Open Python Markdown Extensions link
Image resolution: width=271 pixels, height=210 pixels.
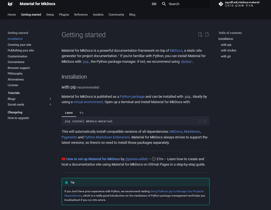pyautogui.click(x=107, y=137)
